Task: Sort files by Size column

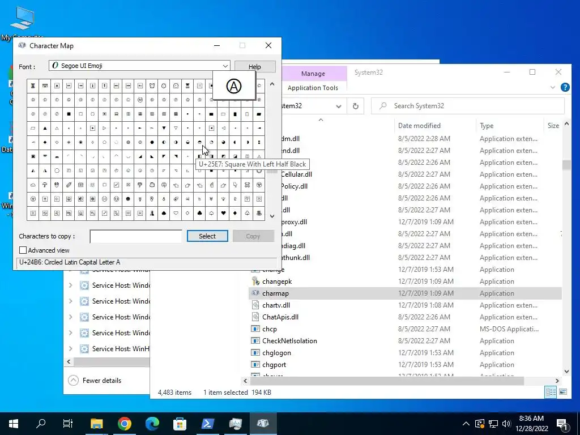Action: coord(553,126)
